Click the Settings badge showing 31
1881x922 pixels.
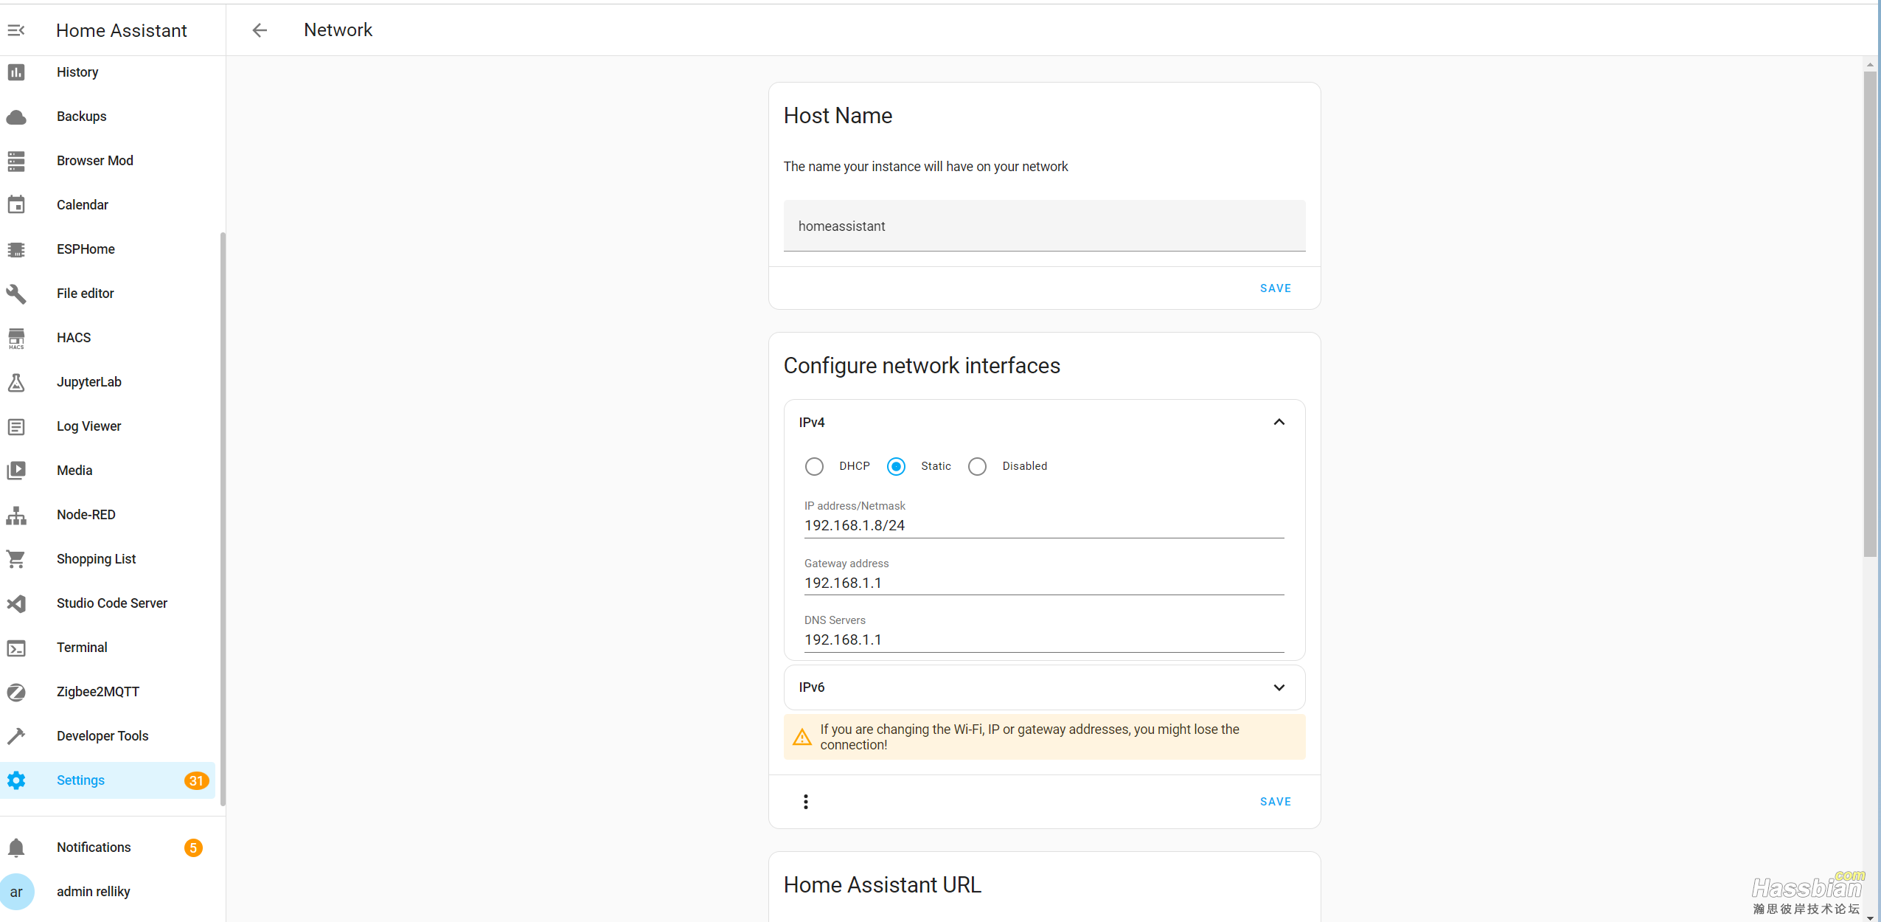[196, 780]
